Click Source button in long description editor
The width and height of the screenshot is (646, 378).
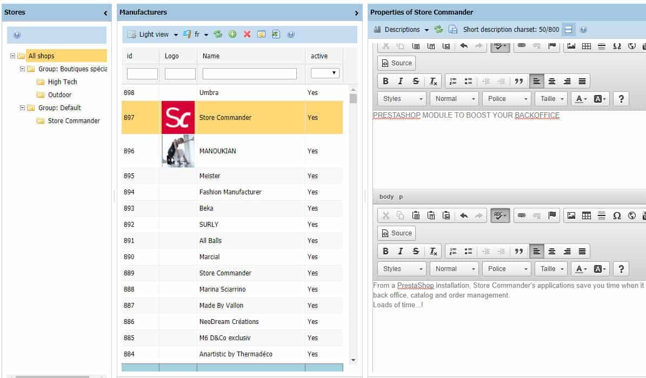tap(396, 233)
